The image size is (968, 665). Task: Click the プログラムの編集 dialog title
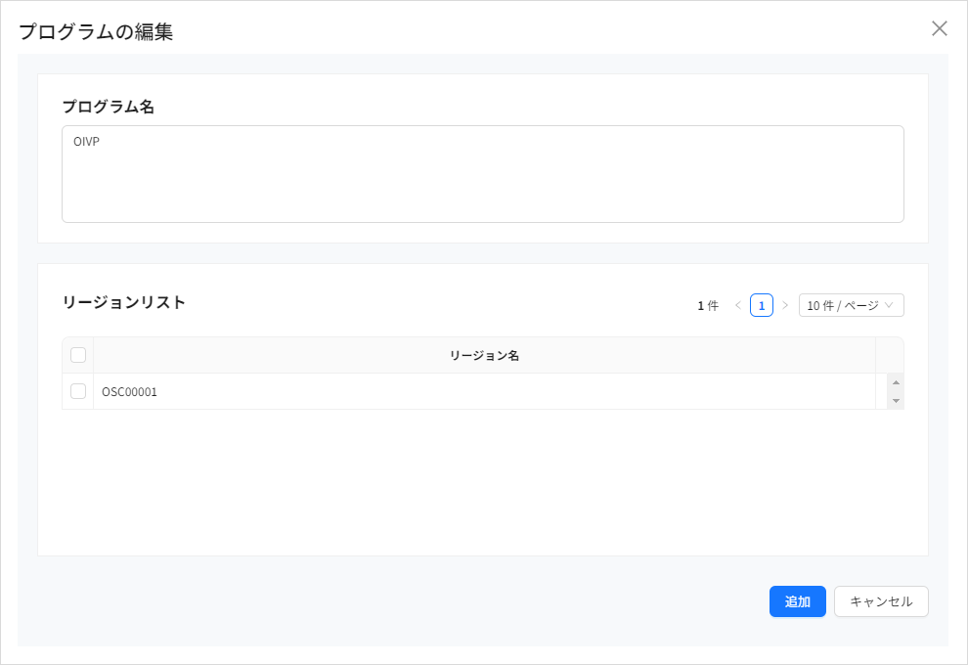pyautogui.click(x=96, y=31)
